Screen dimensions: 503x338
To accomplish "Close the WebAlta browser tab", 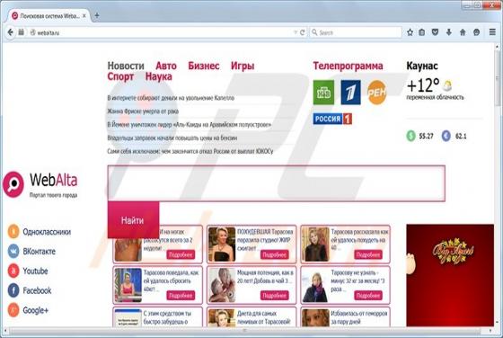I will pos(84,15).
